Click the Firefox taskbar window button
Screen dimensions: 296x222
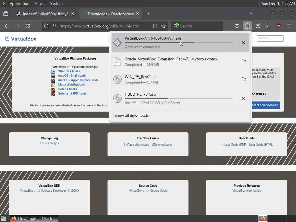34,219
